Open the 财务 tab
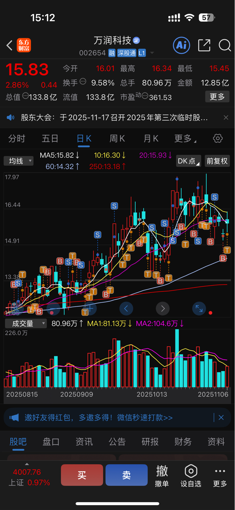 click(x=183, y=441)
